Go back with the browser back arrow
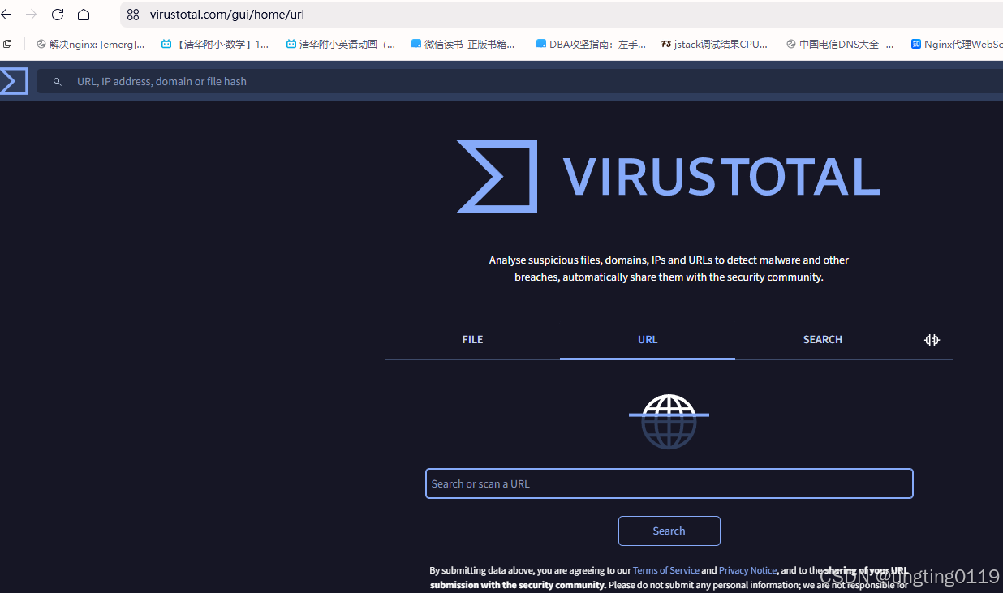 pos(6,15)
